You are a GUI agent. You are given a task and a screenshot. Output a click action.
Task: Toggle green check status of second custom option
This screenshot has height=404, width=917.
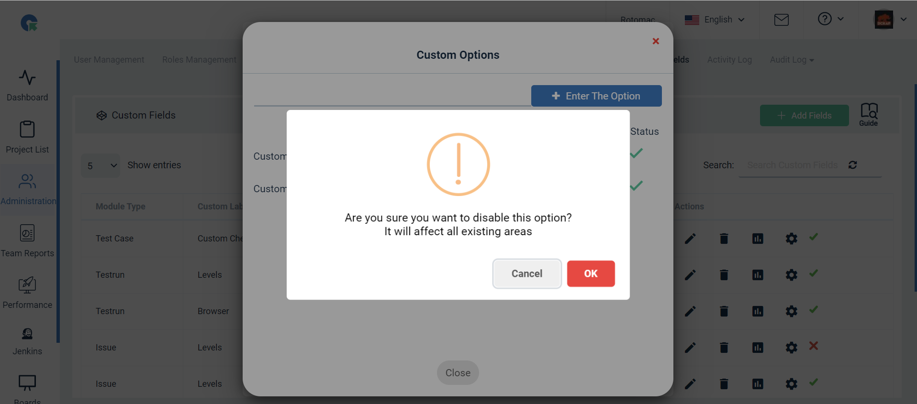[636, 186]
